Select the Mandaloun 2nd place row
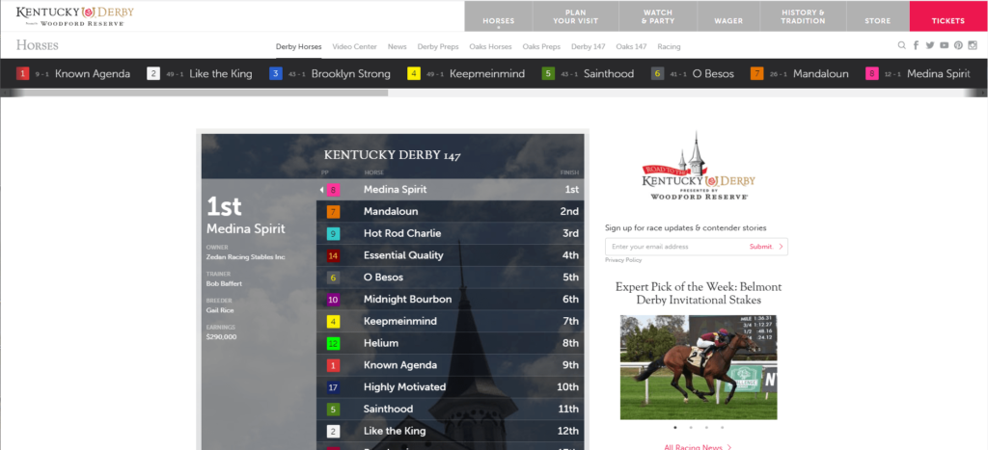Image resolution: width=988 pixels, height=450 pixels. coord(450,211)
